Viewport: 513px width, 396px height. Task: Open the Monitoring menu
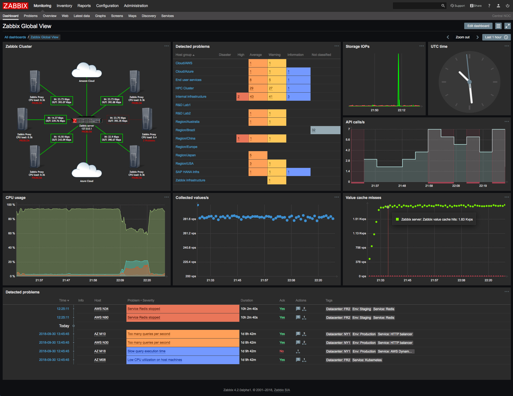(x=42, y=6)
